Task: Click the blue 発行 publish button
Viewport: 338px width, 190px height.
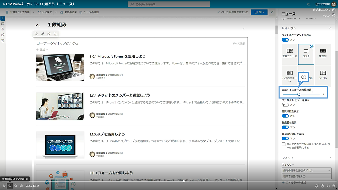Action: click(x=259, y=12)
